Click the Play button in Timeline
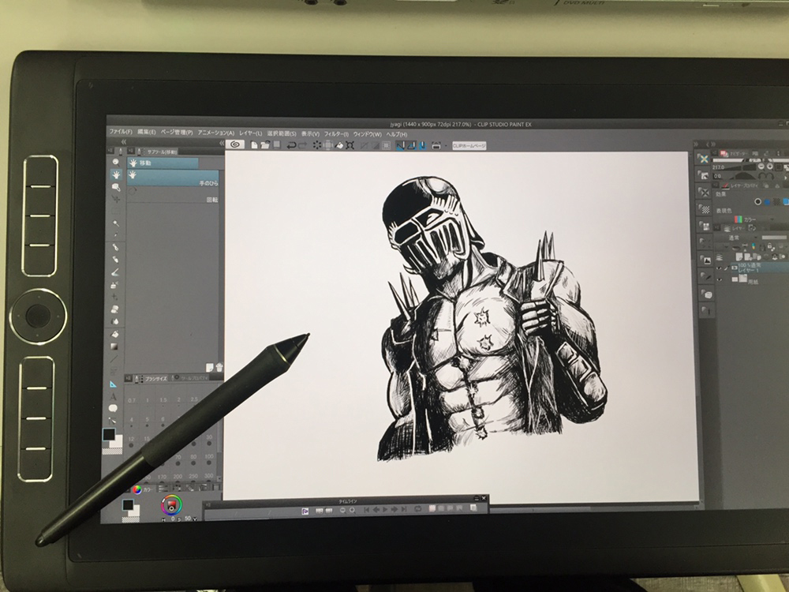This screenshot has width=789, height=592. [387, 511]
